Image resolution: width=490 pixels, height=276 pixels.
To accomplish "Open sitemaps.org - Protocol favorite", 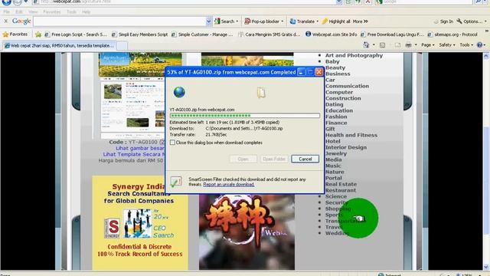I will [x=452, y=34].
